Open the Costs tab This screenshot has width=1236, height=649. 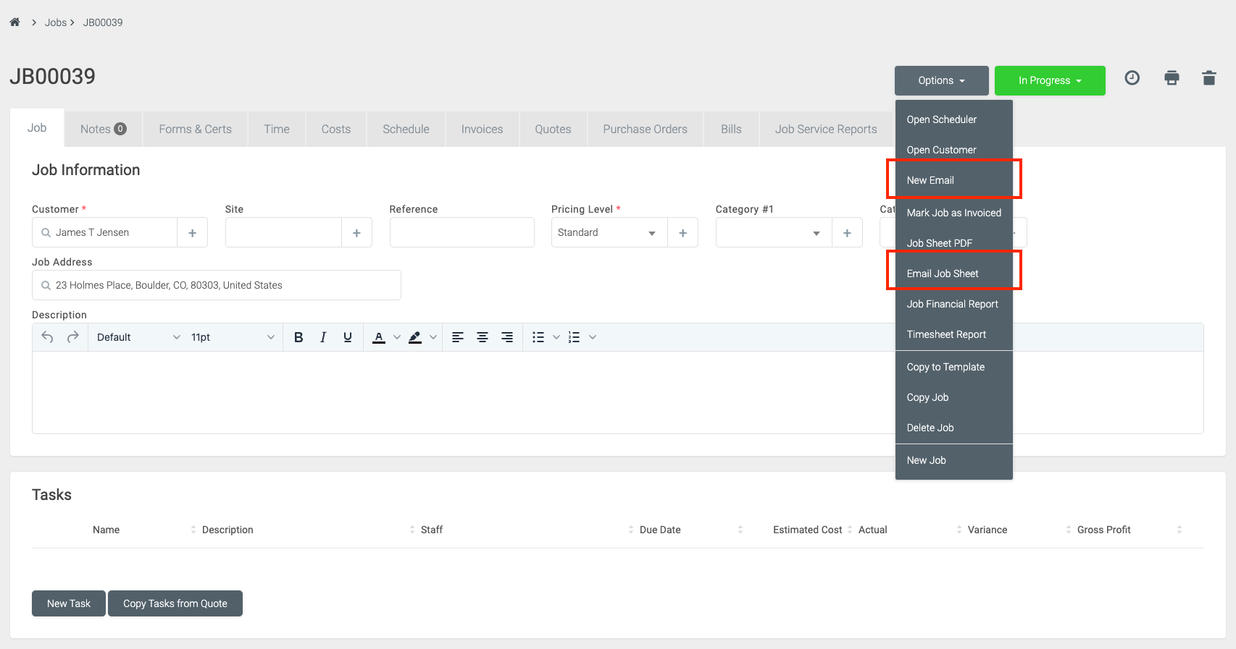(335, 129)
